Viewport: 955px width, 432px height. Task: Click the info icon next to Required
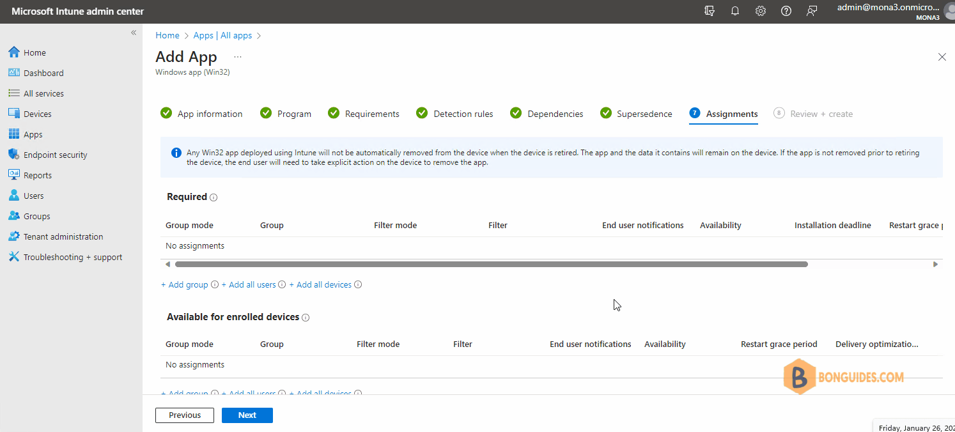214,197
